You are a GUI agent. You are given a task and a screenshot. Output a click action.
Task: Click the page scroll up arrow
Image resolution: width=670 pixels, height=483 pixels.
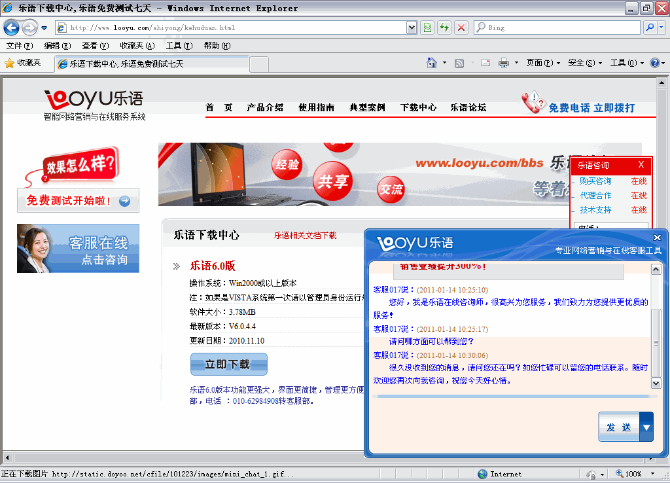[661, 83]
